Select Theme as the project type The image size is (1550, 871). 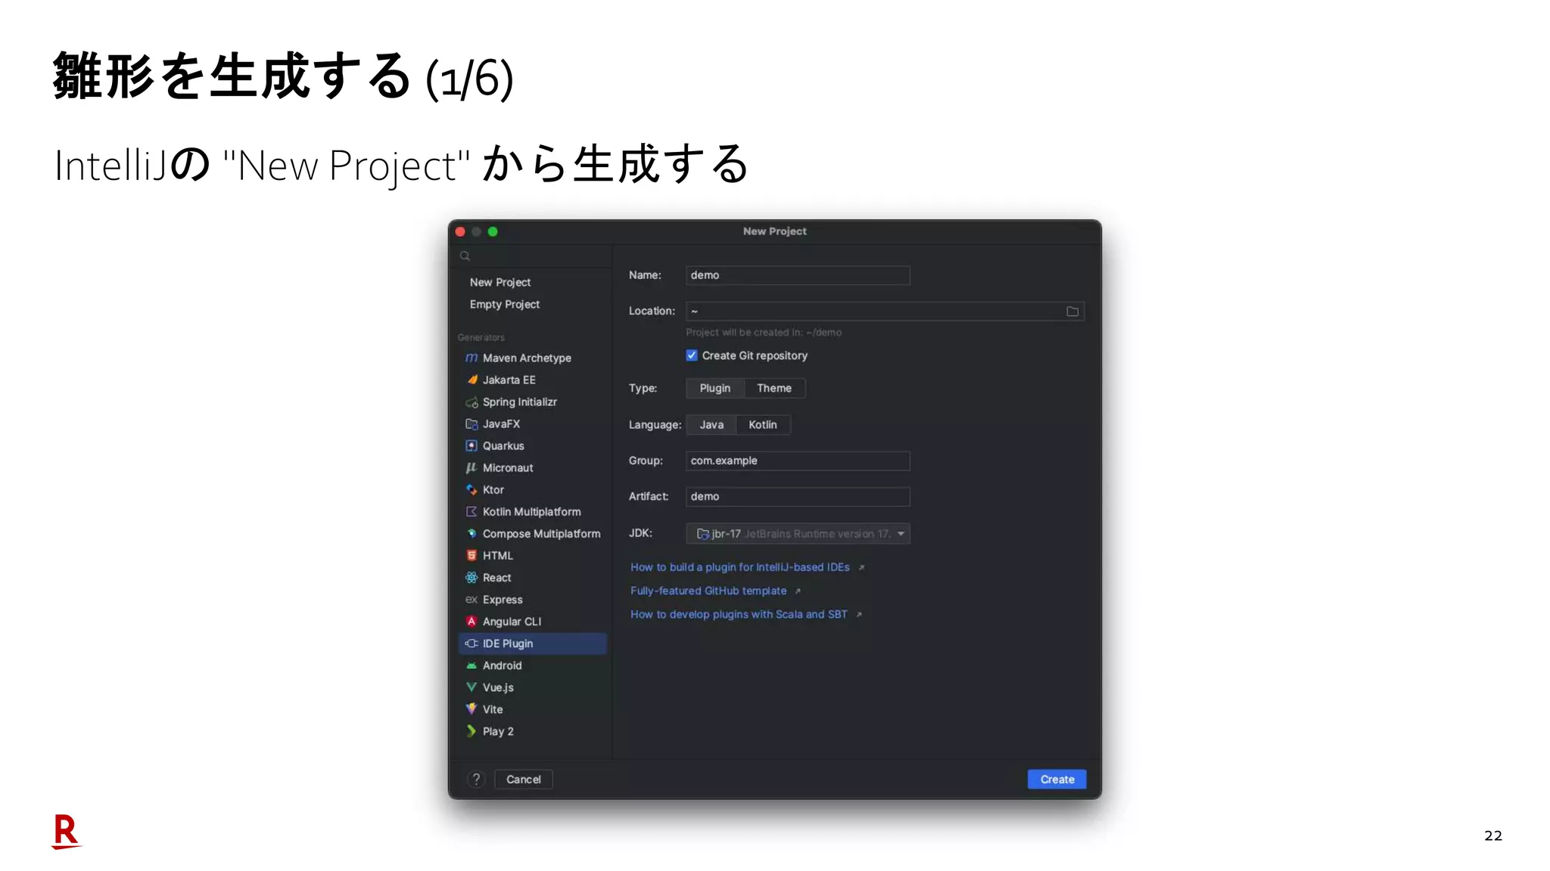[x=774, y=389]
